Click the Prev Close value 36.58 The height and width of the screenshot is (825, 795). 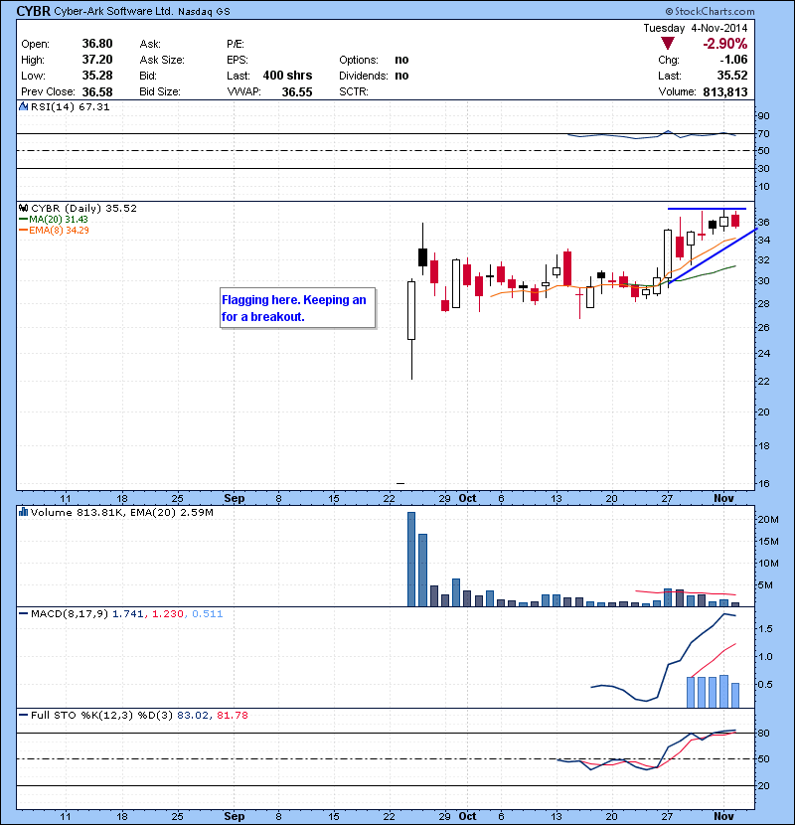click(97, 92)
